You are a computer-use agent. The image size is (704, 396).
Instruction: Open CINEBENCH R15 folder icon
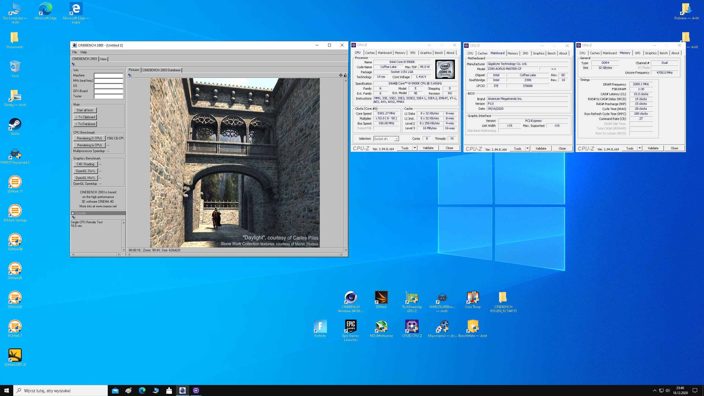503,302
